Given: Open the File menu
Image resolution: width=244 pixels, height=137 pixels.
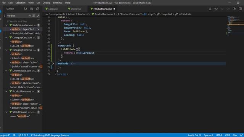Looking at the screenshot, I should (x=3, y=3).
